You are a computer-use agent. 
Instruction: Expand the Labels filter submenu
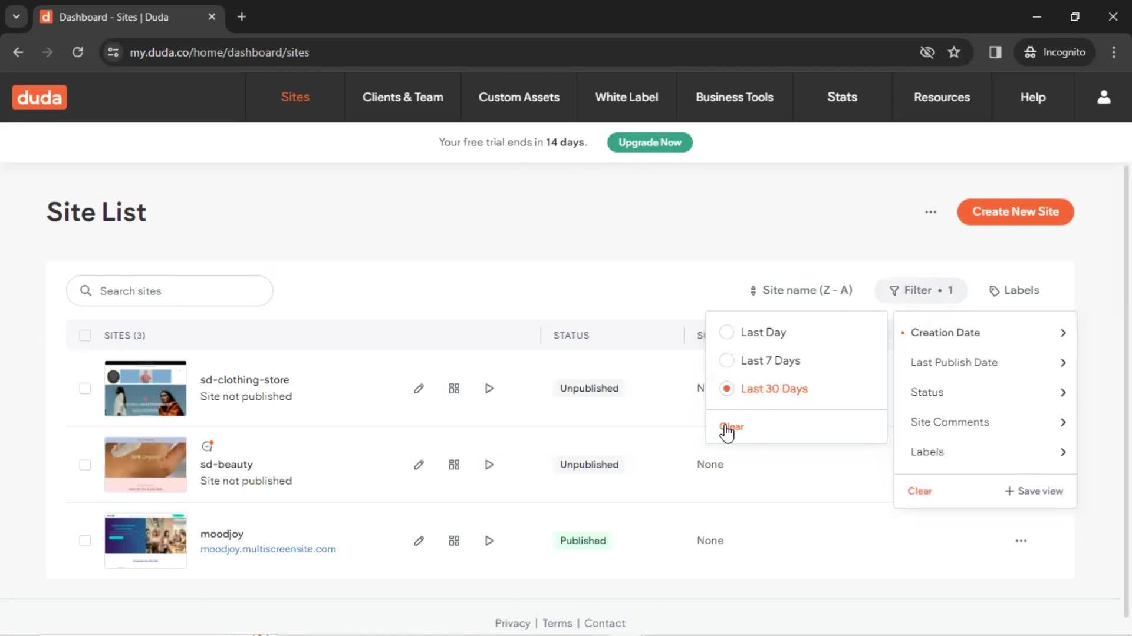pos(985,452)
